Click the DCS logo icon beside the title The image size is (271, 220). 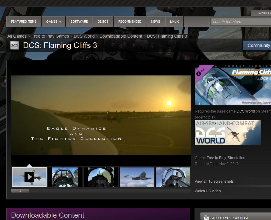click(x=15, y=45)
